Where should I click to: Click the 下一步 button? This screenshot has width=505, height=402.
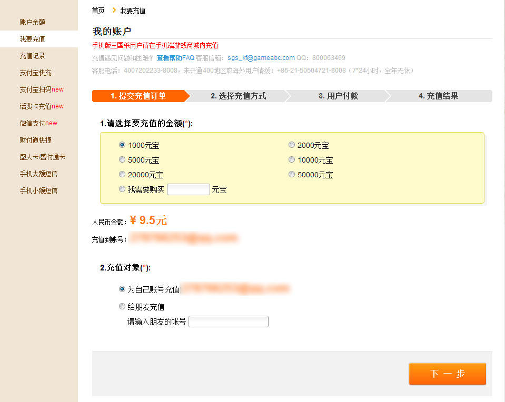point(447,374)
